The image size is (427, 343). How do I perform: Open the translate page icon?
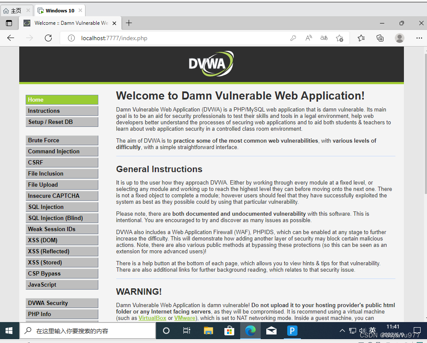tap(324, 38)
